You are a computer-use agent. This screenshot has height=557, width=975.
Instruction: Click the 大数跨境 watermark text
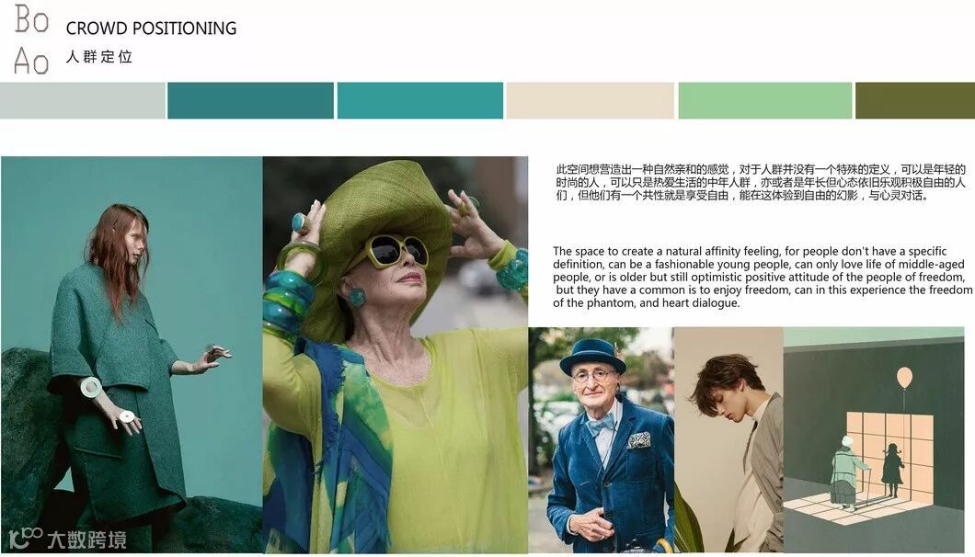click(x=86, y=540)
